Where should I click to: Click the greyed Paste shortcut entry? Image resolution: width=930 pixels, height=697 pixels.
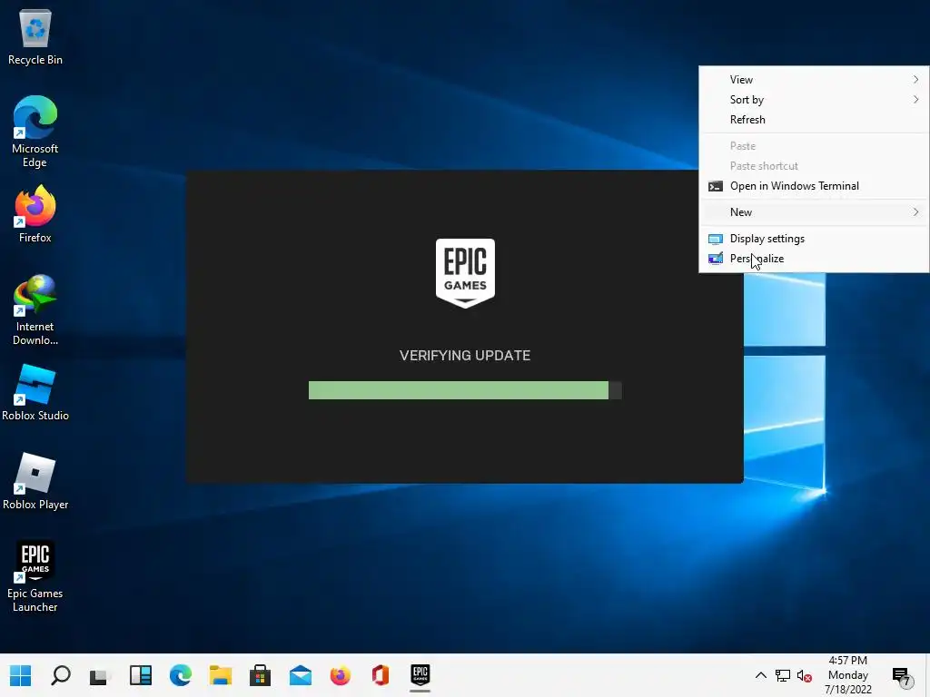coord(814,166)
